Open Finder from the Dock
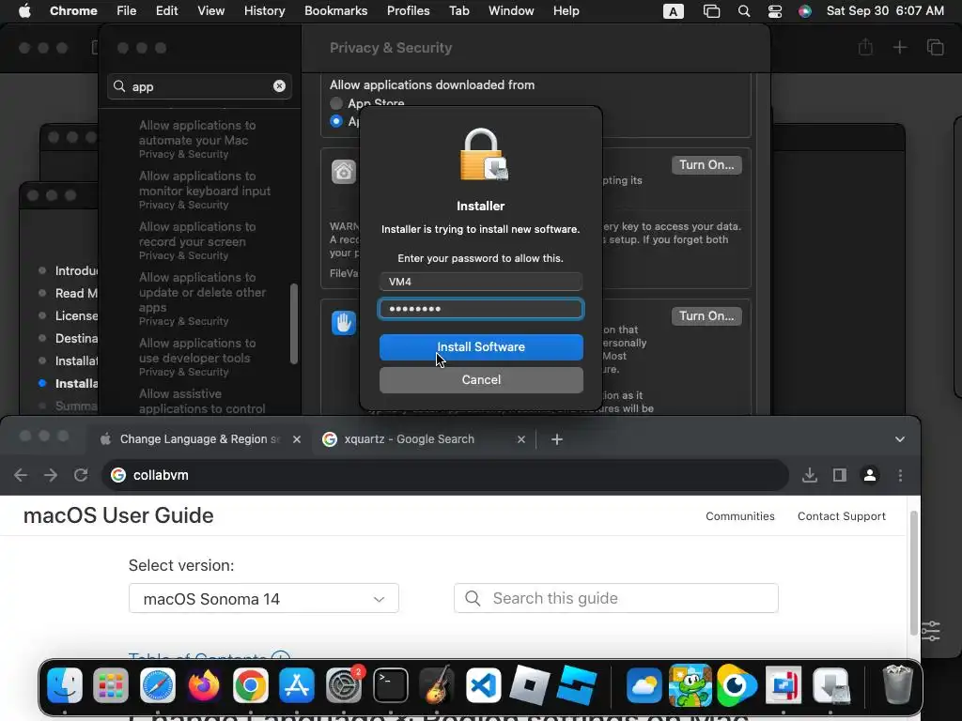Screen dimensions: 962x721 65,684
